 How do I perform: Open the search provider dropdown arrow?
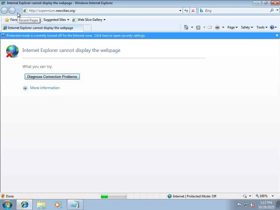pyautogui.click(x=277, y=10)
